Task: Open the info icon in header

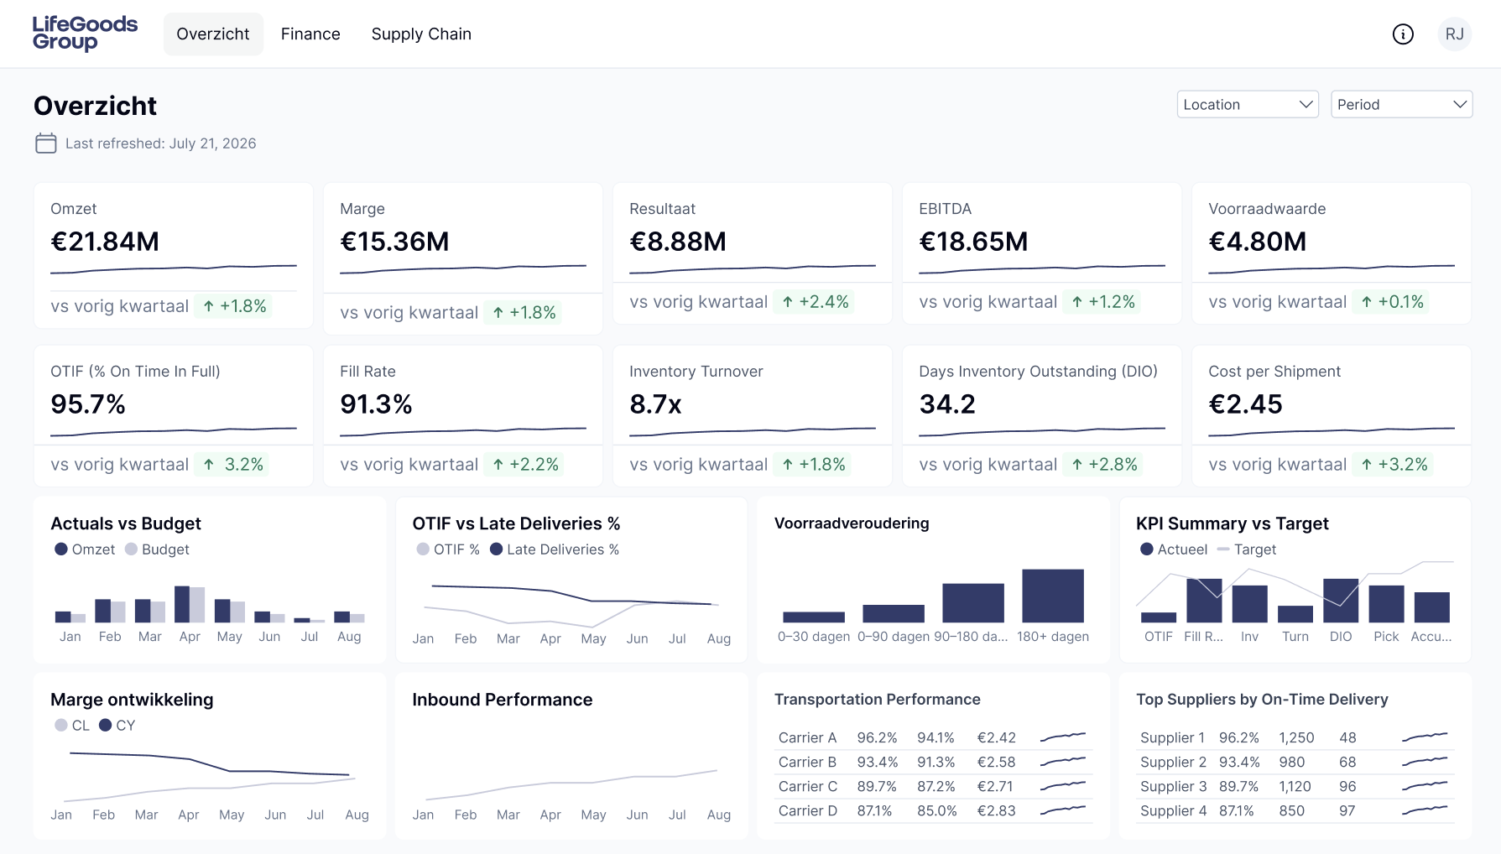Action: [1403, 34]
